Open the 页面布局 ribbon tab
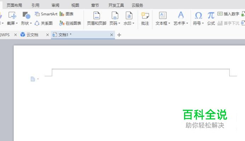The height and width of the screenshot is (141, 245). [14, 5]
